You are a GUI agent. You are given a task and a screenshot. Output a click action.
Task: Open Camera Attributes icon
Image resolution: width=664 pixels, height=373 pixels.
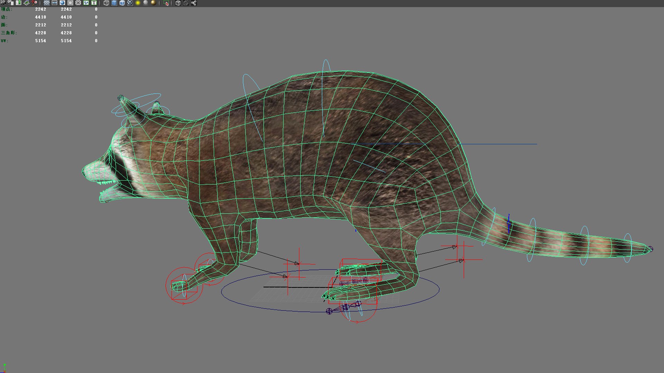coord(11,3)
